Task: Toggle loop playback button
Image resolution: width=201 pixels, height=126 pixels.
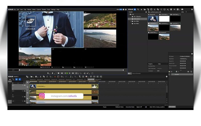Action: pos(76,73)
